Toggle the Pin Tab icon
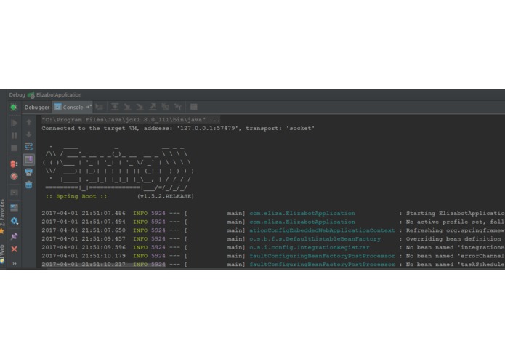This screenshot has width=505, height=359. point(15,236)
